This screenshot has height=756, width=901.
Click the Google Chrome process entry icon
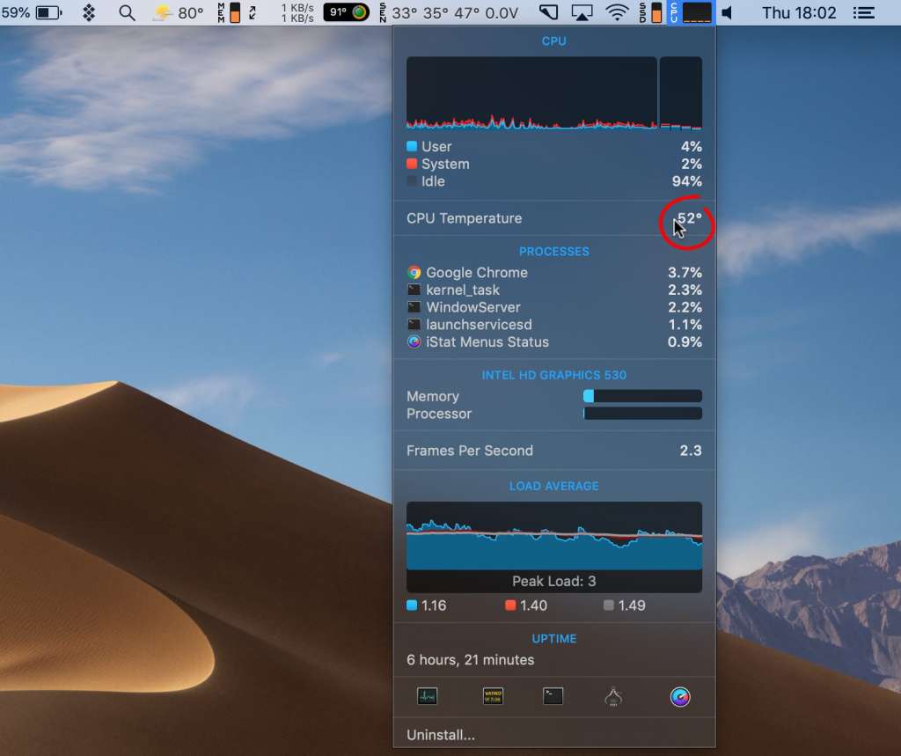click(414, 273)
